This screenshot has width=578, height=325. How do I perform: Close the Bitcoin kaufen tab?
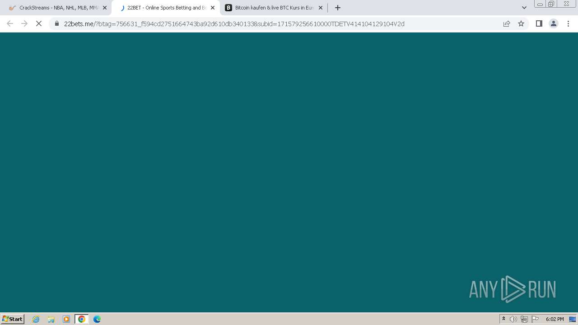pyautogui.click(x=321, y=8)
